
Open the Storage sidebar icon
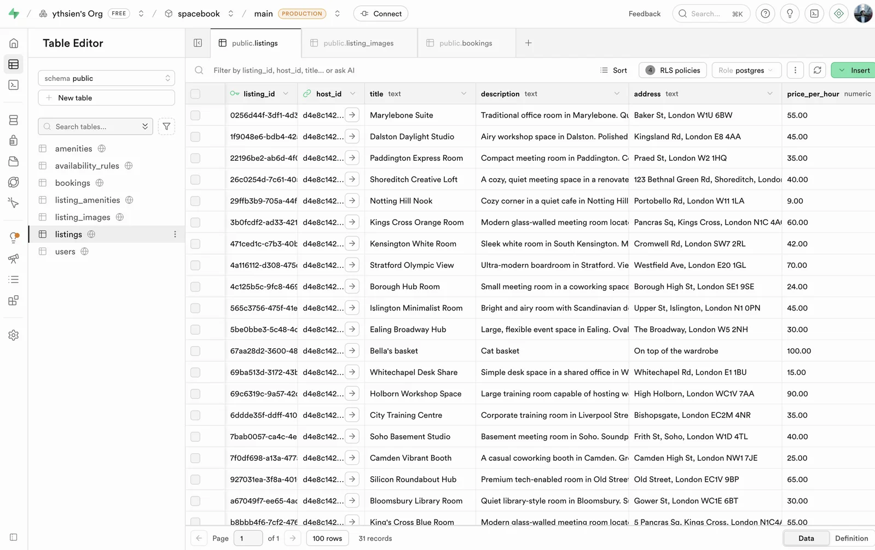[14, 161]
